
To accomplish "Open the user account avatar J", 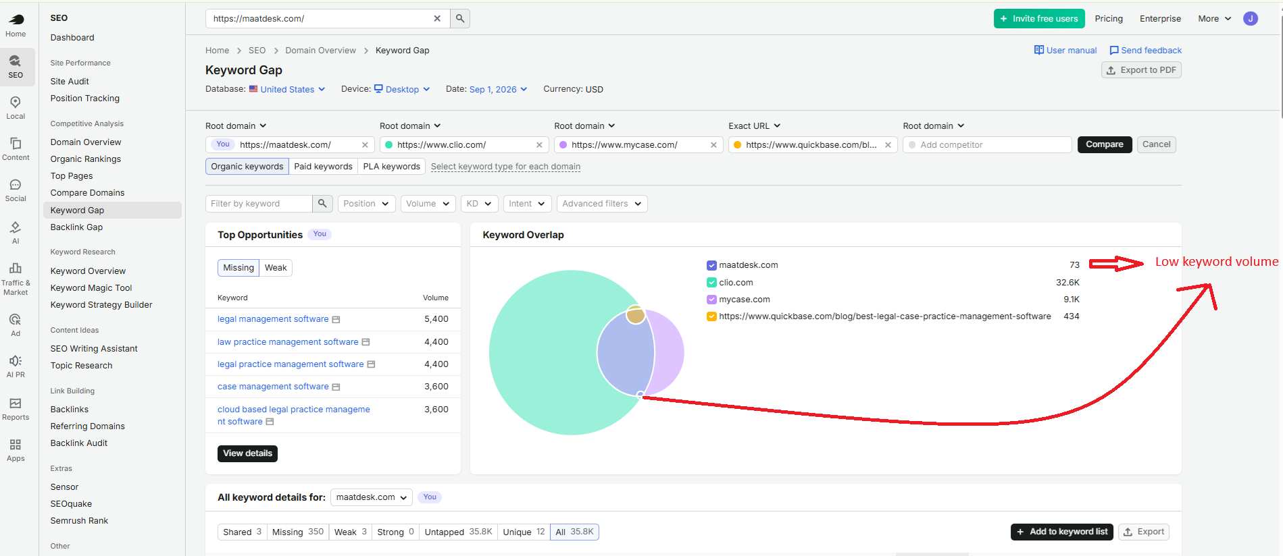I will coord(1251,19).
